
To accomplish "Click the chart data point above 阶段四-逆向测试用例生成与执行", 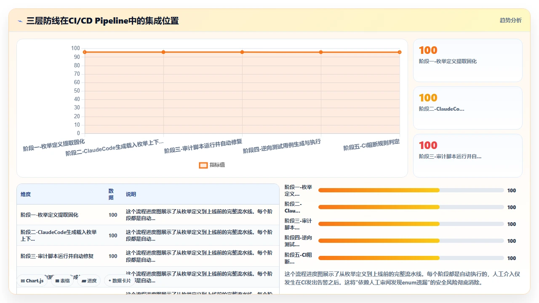I will pyautogui.click(x=321, y=52).
